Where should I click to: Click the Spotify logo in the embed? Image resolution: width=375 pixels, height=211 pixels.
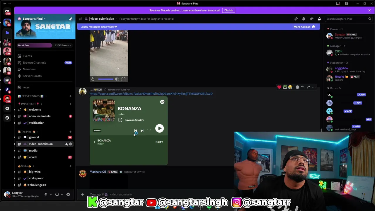pos(162,102)
